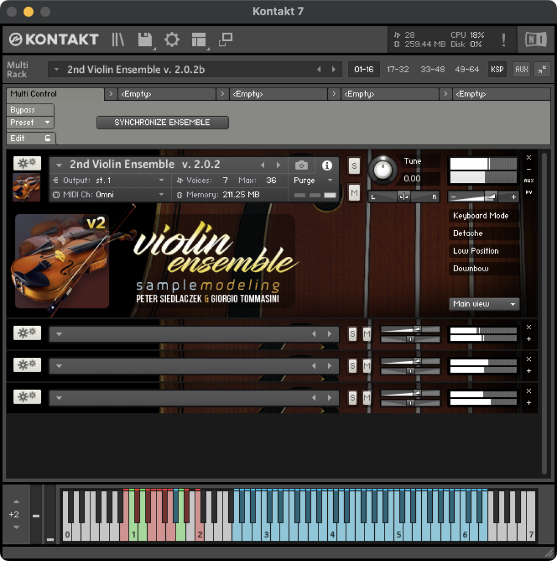The image size is (557, 561).
Task: Click the floppy disk save icon
Action: point(145,39)
